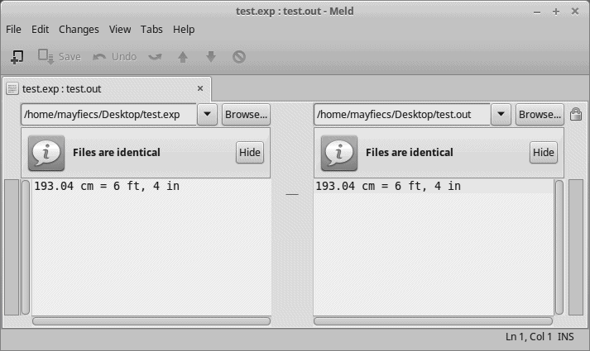590x351 pixels.
Task: Click the Stop icon in toolbar
Action: point(239,57)
